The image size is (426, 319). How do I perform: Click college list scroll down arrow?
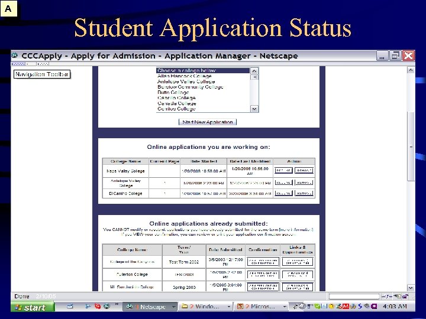[x=254, y=109]
